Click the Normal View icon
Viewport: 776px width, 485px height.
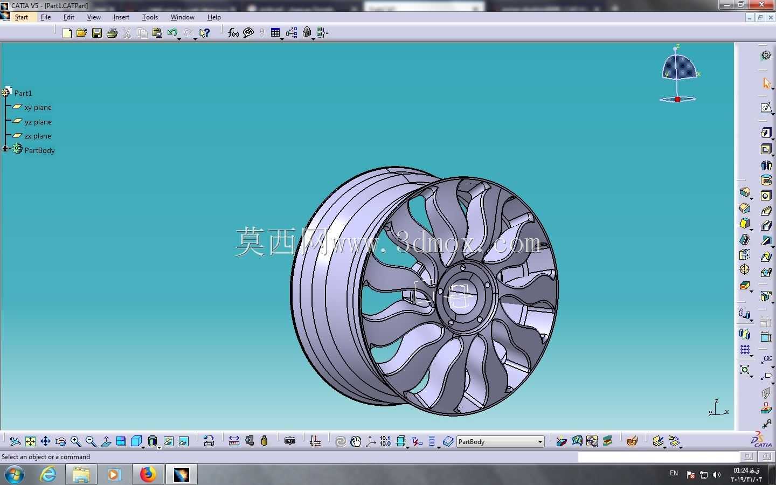point(106,441)
